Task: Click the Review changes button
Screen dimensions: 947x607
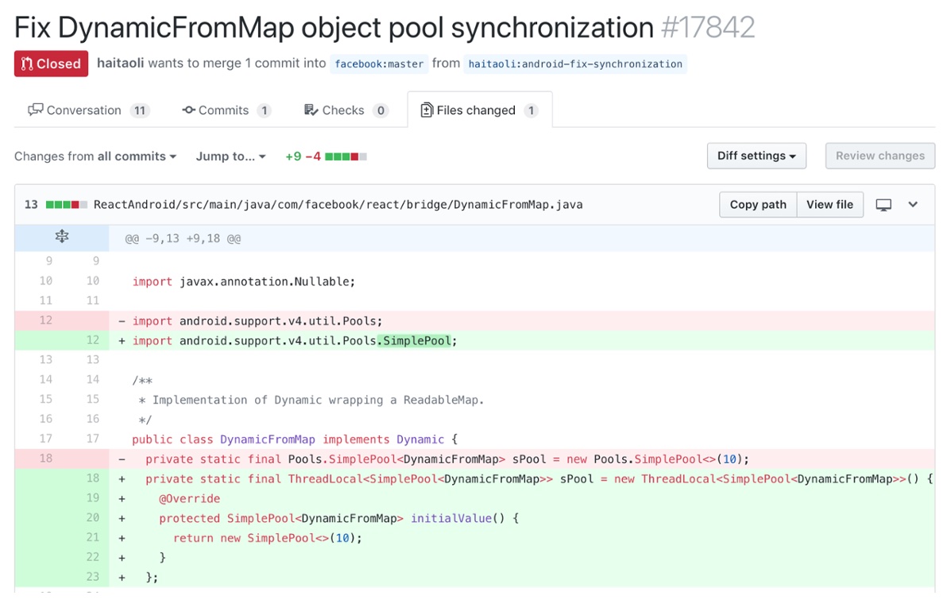Action: click(880, 156)
